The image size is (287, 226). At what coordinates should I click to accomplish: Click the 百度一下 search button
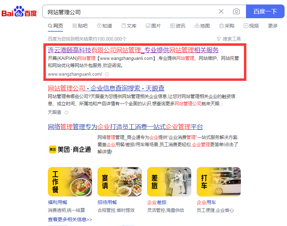(x=265, y=11)
